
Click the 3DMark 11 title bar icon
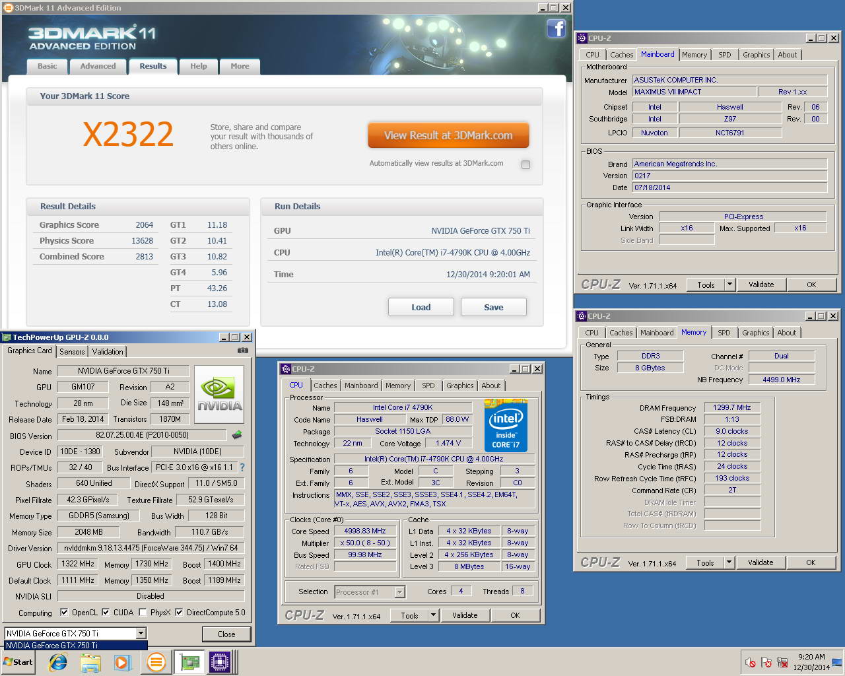[9, 8]
